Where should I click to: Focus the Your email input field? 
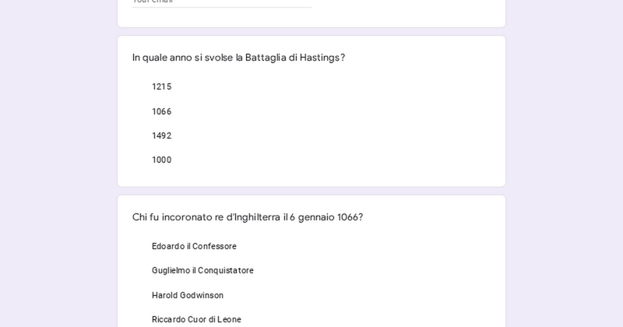coord(221,2)
